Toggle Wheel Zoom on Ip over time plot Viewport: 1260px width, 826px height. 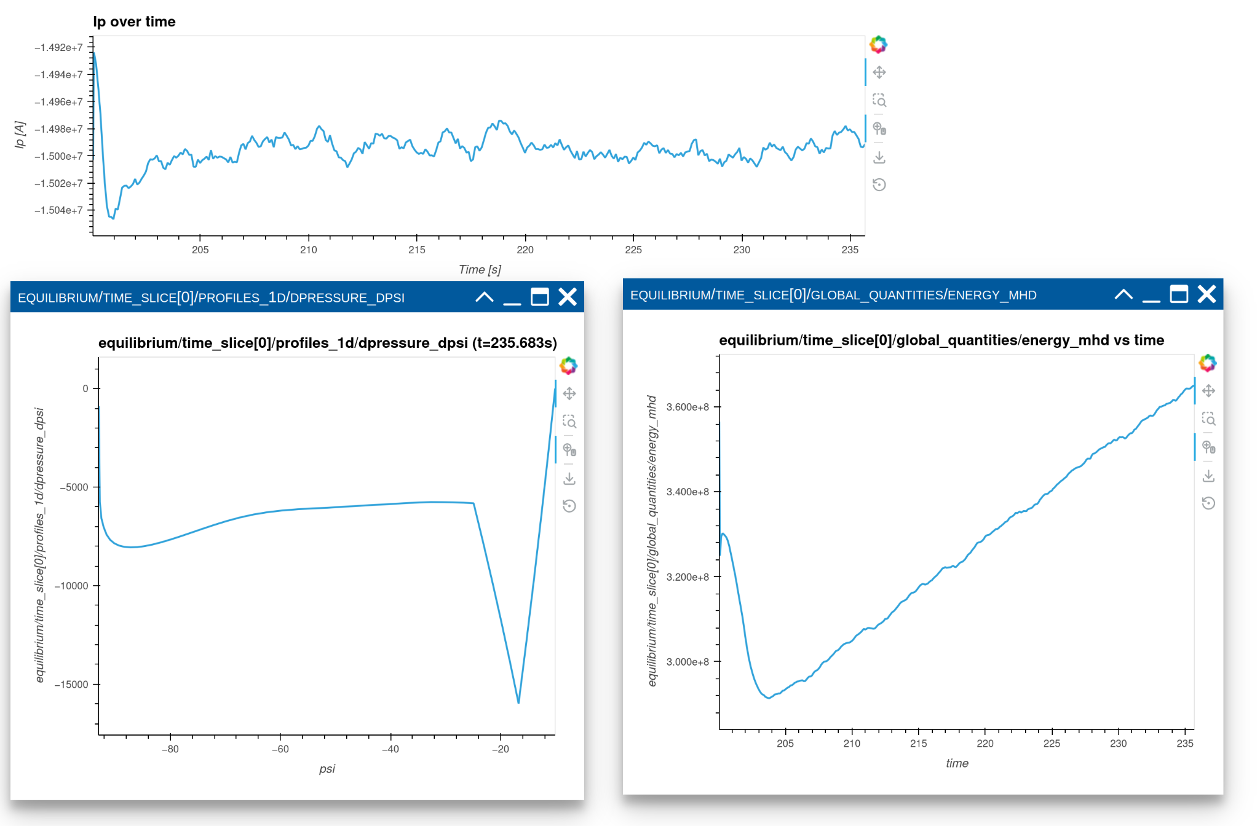(879, 129)
